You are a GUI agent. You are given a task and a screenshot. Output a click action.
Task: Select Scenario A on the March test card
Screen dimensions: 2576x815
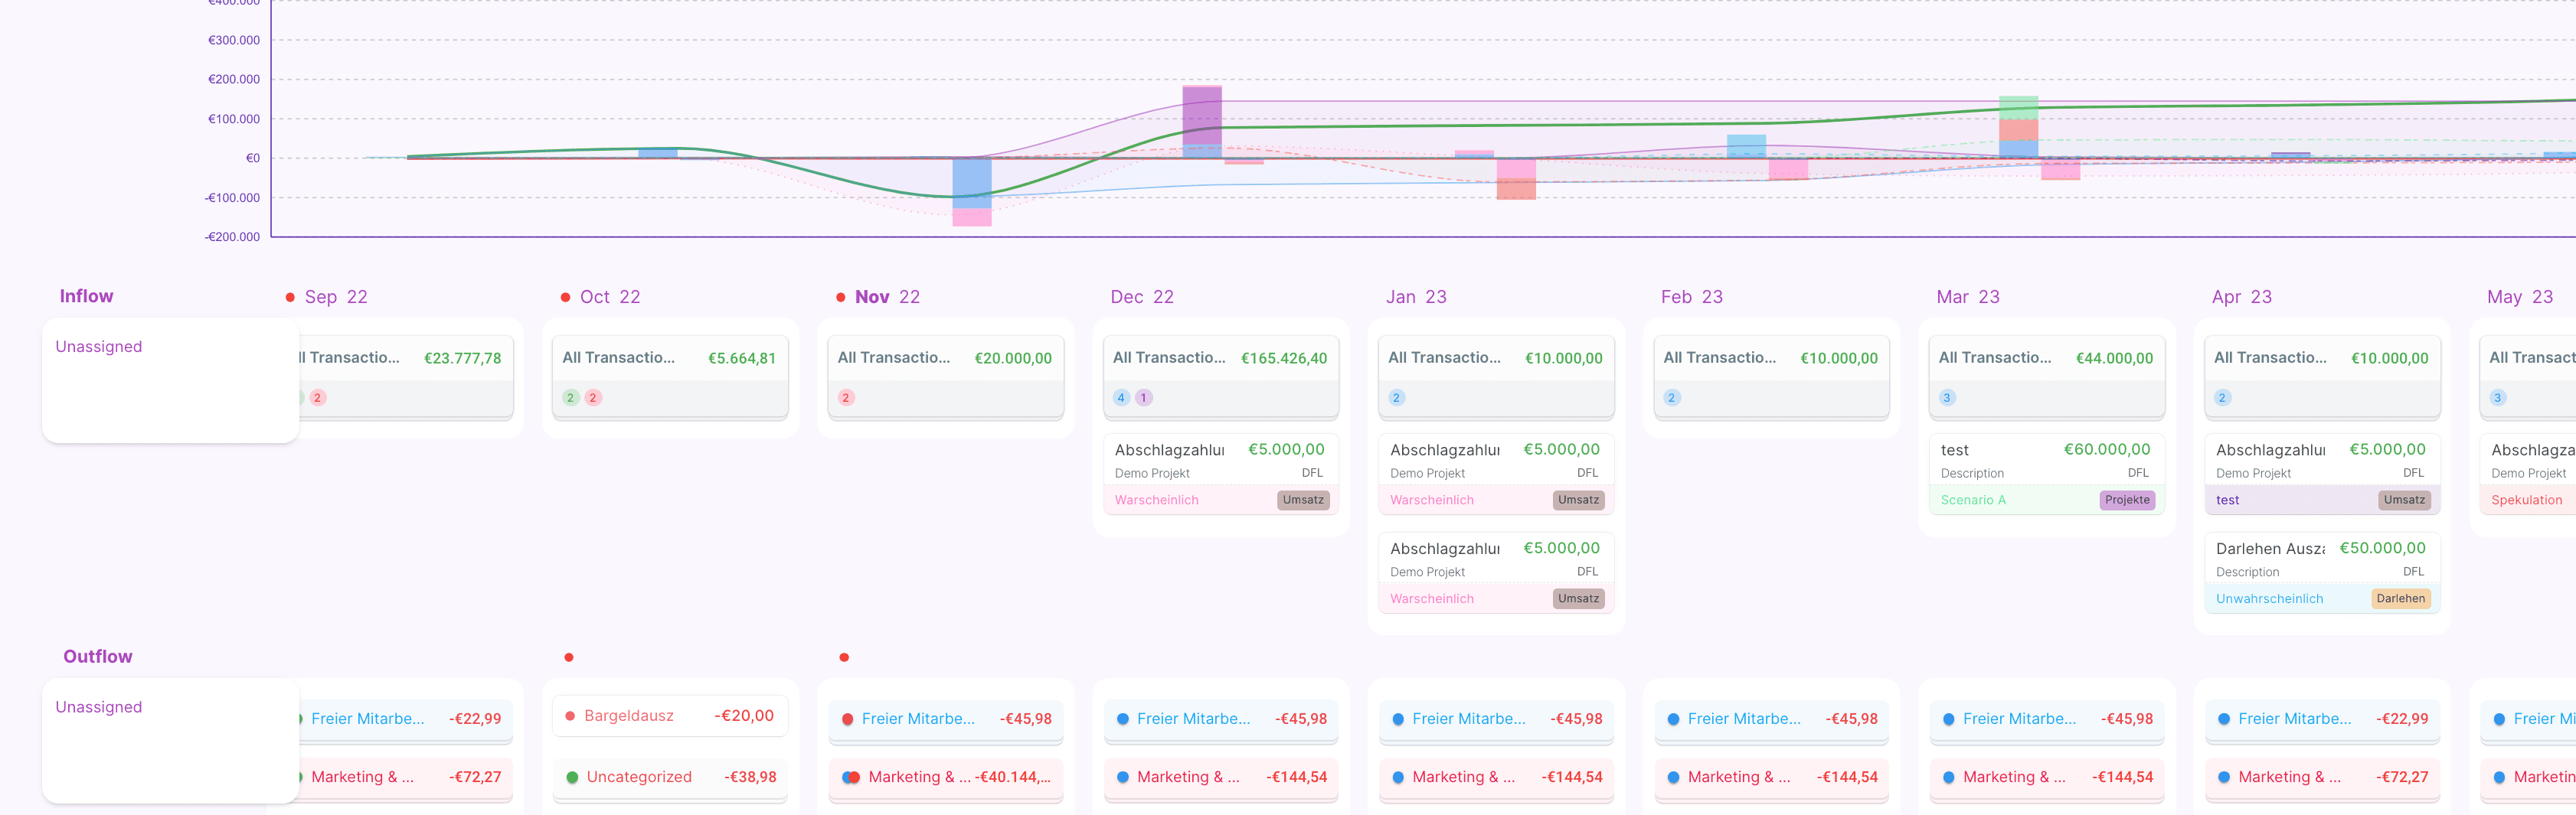1973,500
